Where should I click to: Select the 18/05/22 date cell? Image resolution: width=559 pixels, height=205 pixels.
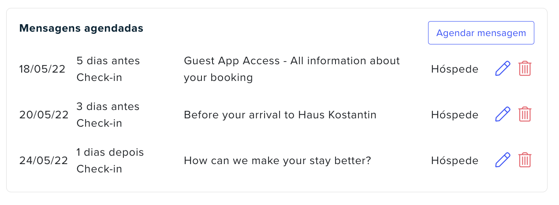[x=42, y=69]
